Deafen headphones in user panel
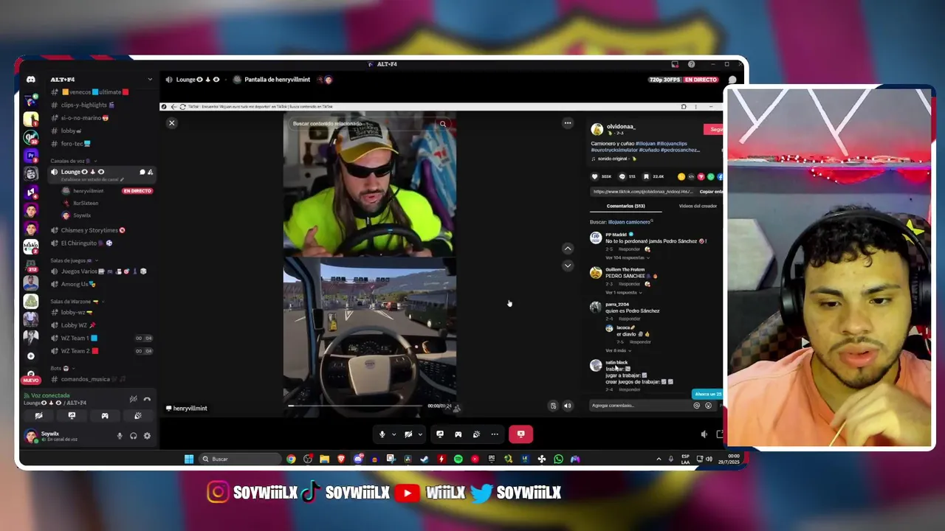This screenshot has width=945, height=531. pos(133,436)
